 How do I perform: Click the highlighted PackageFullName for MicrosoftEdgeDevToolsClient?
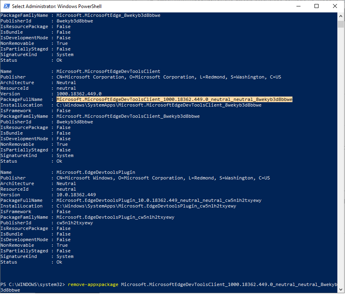click(174, 100)
